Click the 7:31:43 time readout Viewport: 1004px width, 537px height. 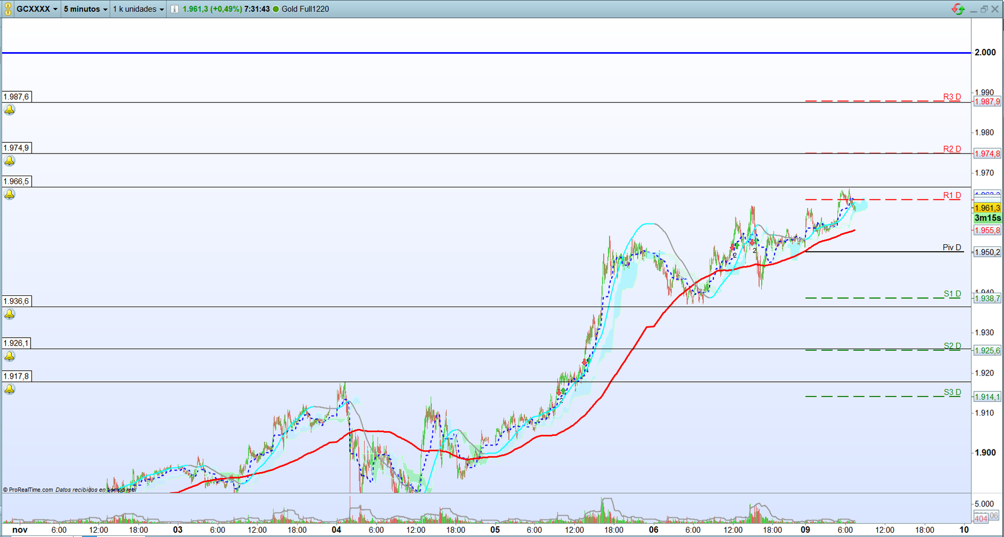(x=257, y=9)
